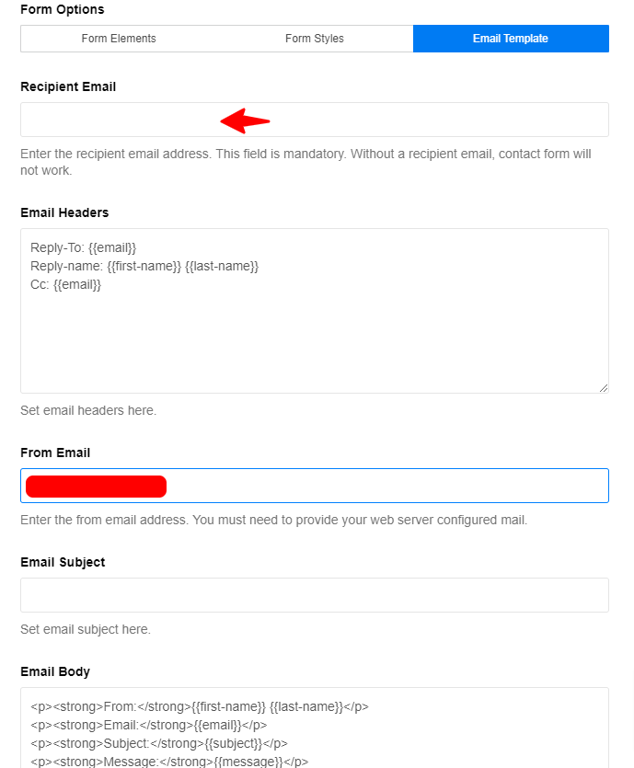Switch to the Form Elements tab
The image size is (634, 768).
click(x=119, y=39)
